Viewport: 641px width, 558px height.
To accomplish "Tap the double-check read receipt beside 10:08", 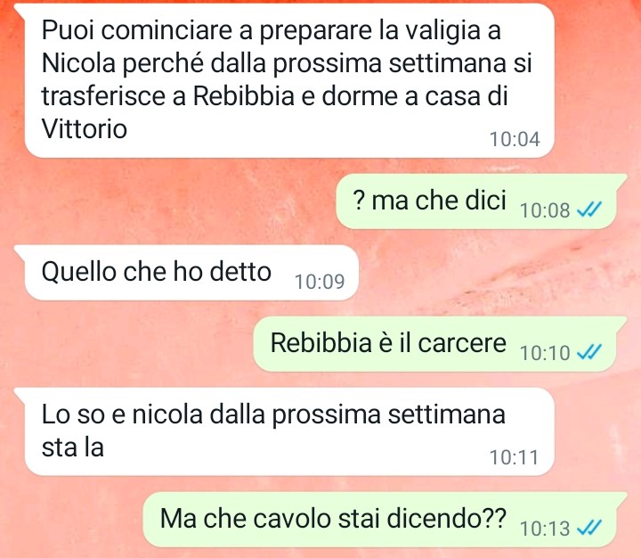I will click(x=588, y=210).
